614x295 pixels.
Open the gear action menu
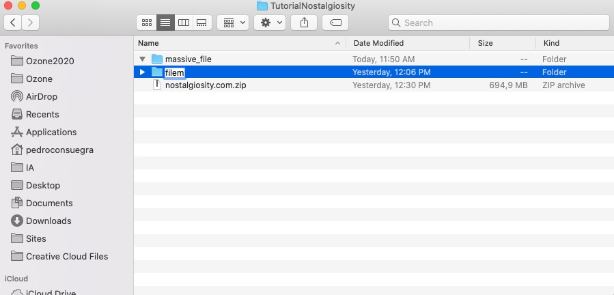pyautogui.click(x=270, y=23)
